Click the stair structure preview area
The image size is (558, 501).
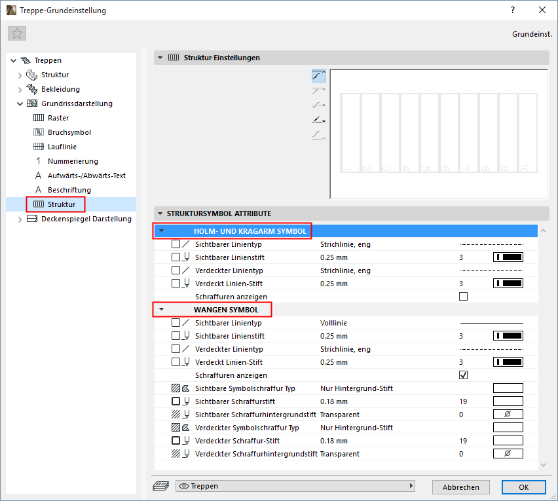(439, 134)
